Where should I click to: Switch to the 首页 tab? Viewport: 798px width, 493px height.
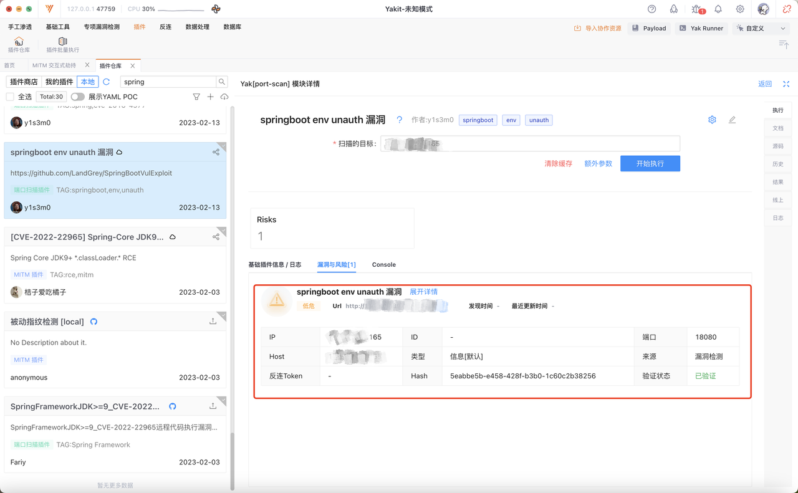pos(9,65)
